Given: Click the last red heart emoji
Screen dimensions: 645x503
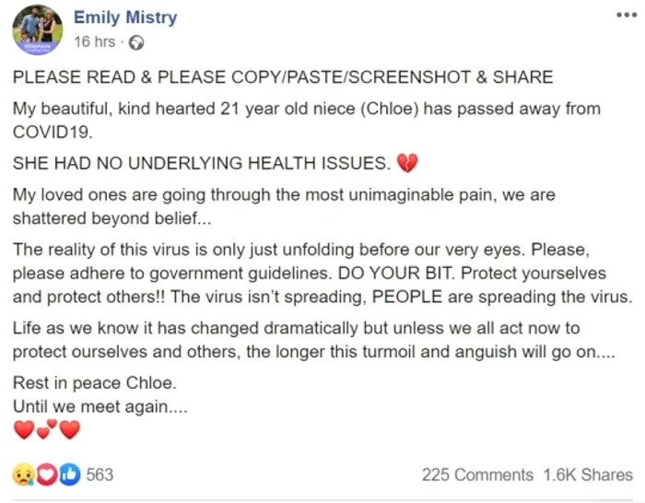Looking at the screenshot, I should click(69, 430).
